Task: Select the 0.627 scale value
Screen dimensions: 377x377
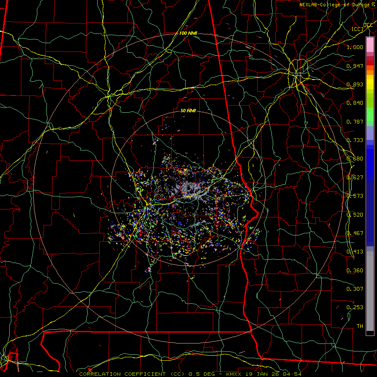Action: tap(355, 178)
